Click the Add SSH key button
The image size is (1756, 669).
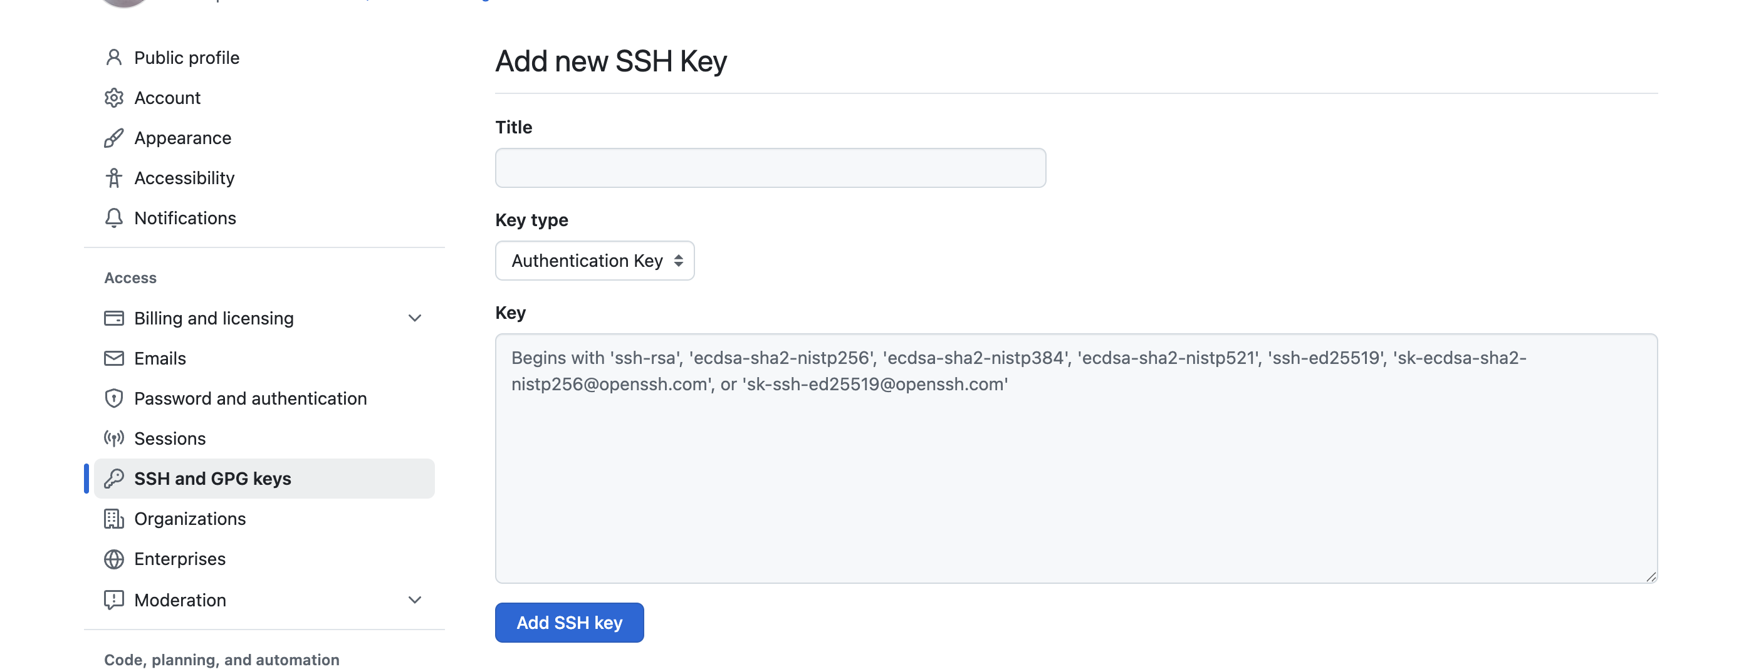click(x=569, y=623)
